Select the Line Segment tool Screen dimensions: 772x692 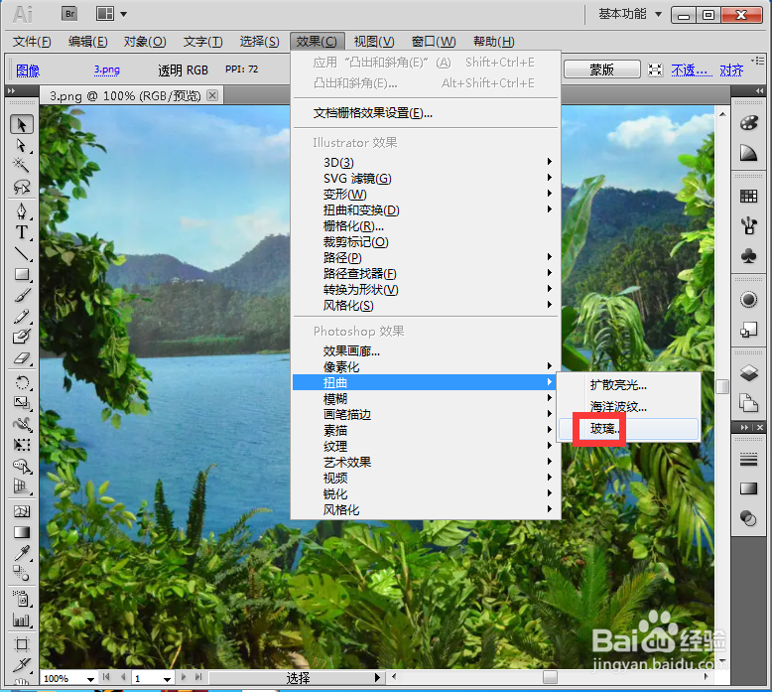coord(22,253)
